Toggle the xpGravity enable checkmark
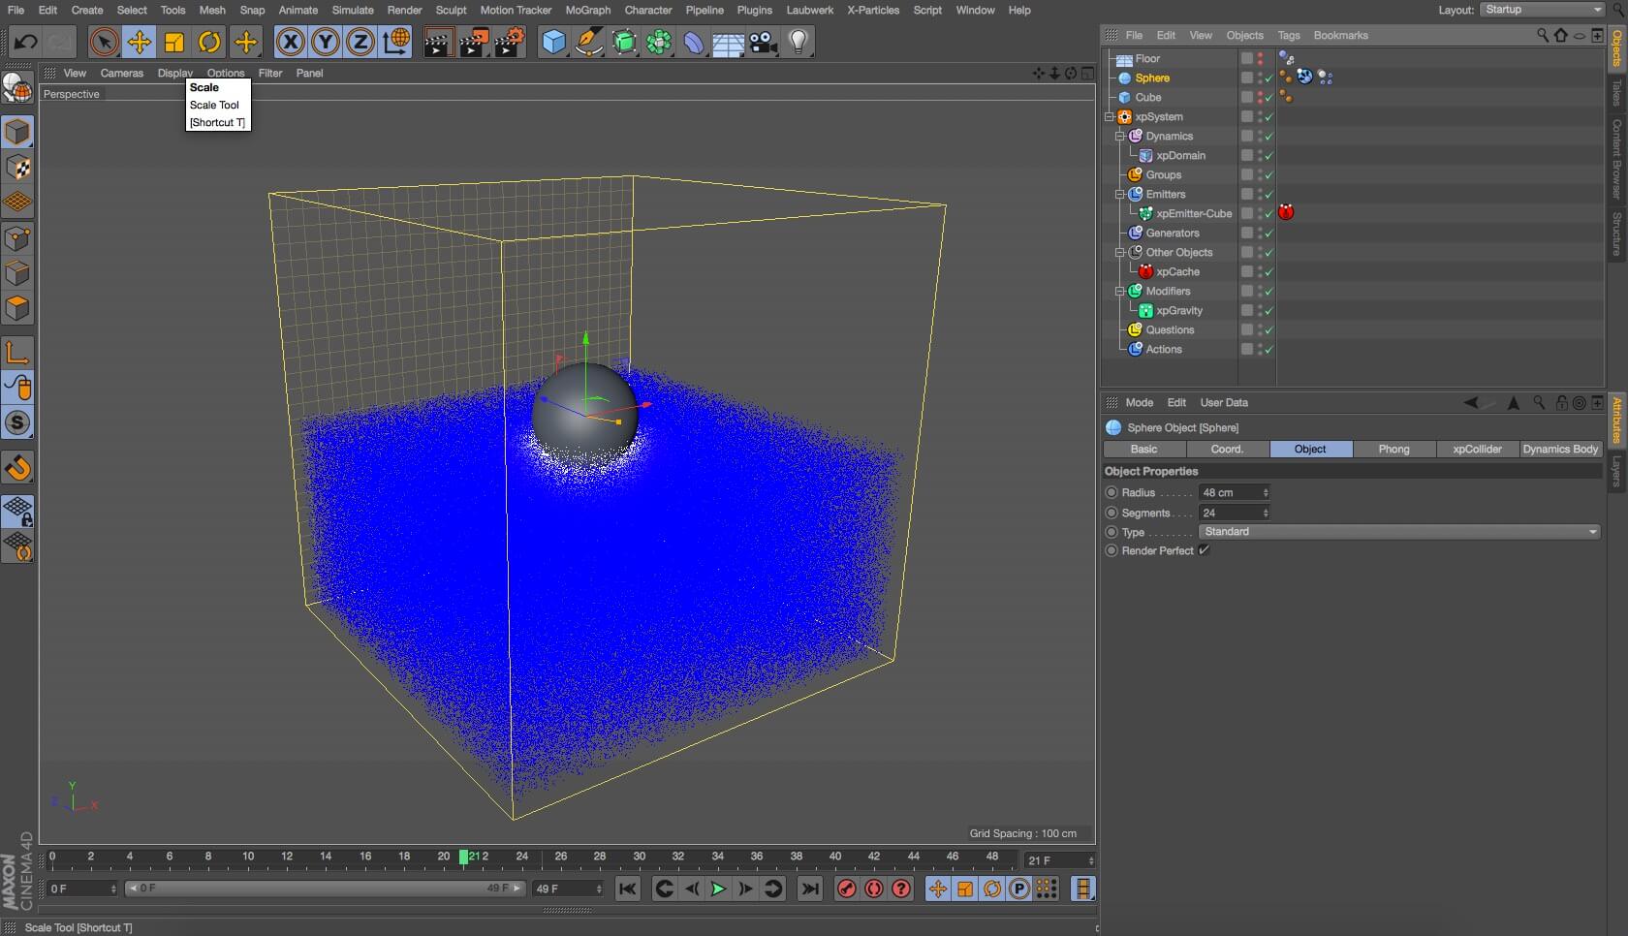The image size is (1628, 936). (1268, 311)
